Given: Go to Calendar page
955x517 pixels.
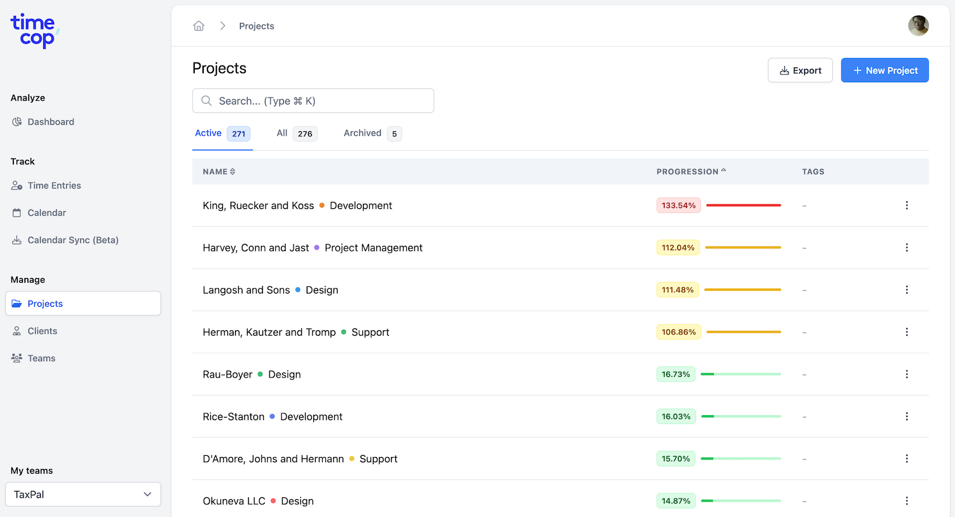Looking at the screenshot, I should 46,213.
